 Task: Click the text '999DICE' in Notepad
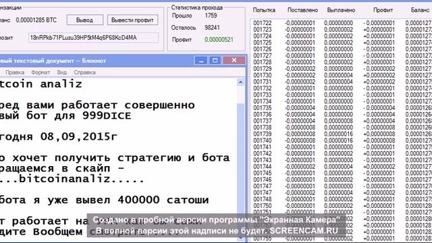(107, 115)
